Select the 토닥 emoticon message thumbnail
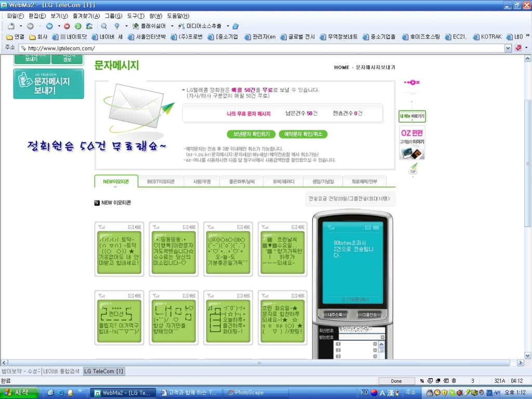Screen dimensions: 532x399 pyautogui.click(x=119, y=249)
